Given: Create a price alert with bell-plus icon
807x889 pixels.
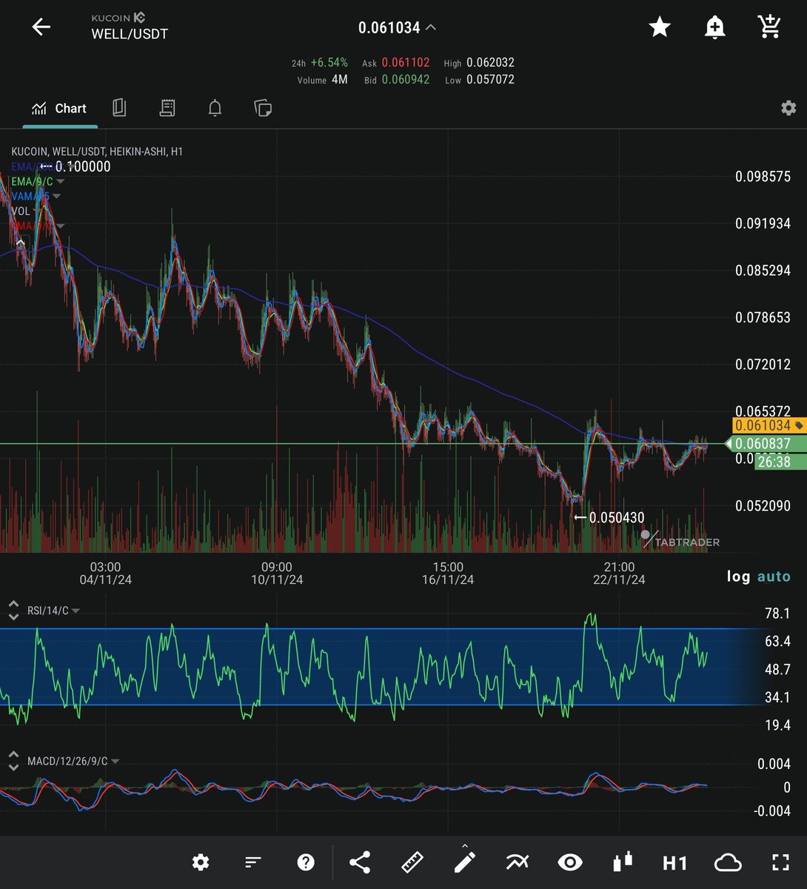Looking at the screenshot, I should [x=714, y=27].
